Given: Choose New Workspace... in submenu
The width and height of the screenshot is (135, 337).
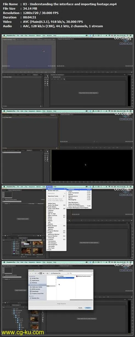Looking at the screenshot, I should 79,202.
